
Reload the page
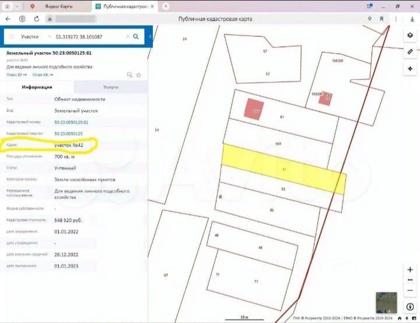(37, 19)
